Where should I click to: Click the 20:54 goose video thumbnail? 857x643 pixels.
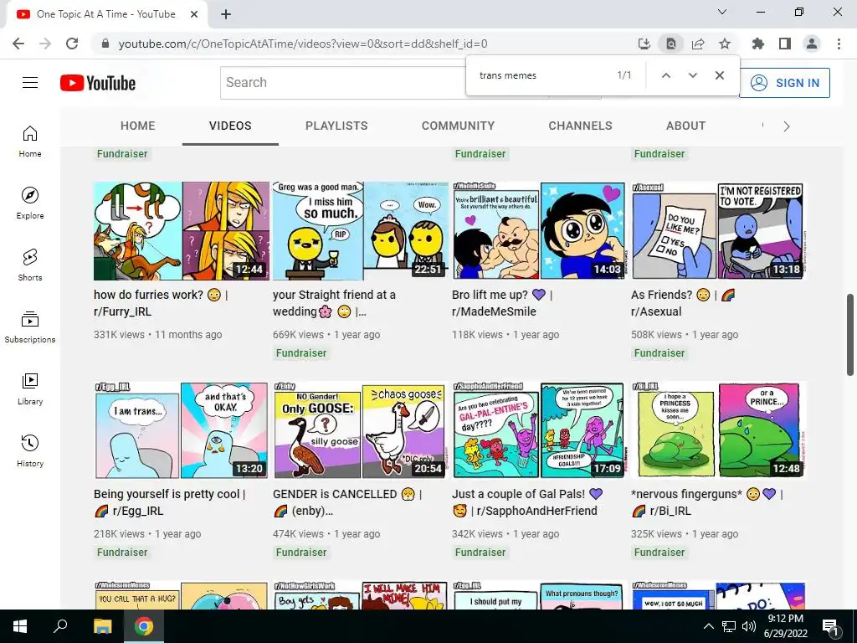(361, 430)
